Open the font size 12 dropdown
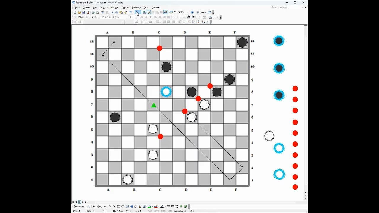This screenshot has width=379, height=213. (x=137, y=17)
